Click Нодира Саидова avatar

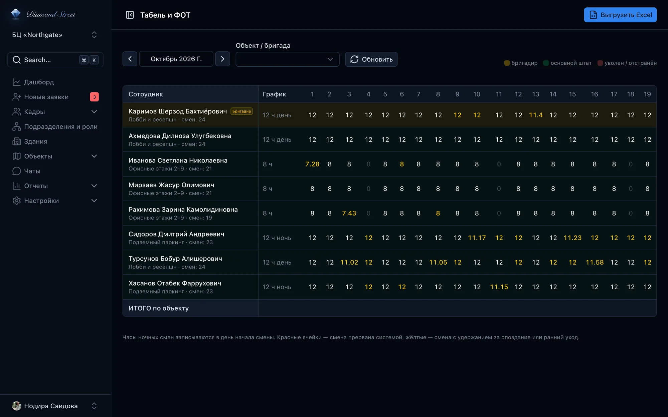tap(16, 406)
